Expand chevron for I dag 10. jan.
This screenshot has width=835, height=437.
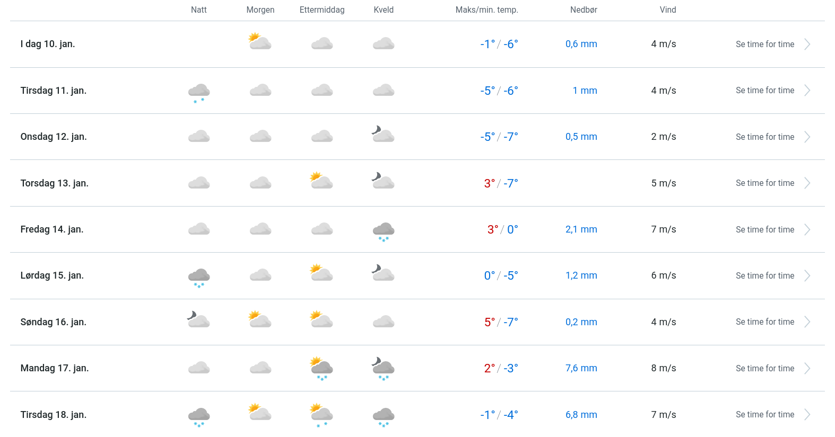click(x=807, y=44)
